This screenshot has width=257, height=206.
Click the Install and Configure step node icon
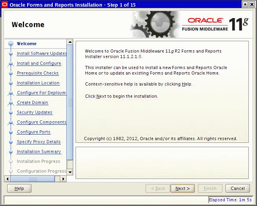[x=11, y=64]
